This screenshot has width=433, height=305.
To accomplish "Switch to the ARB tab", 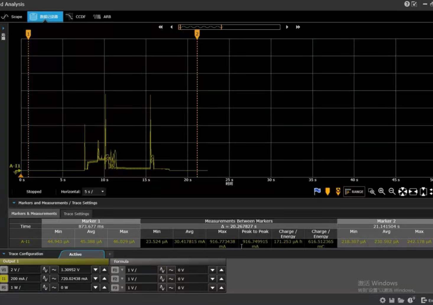I will click(102, 16).
